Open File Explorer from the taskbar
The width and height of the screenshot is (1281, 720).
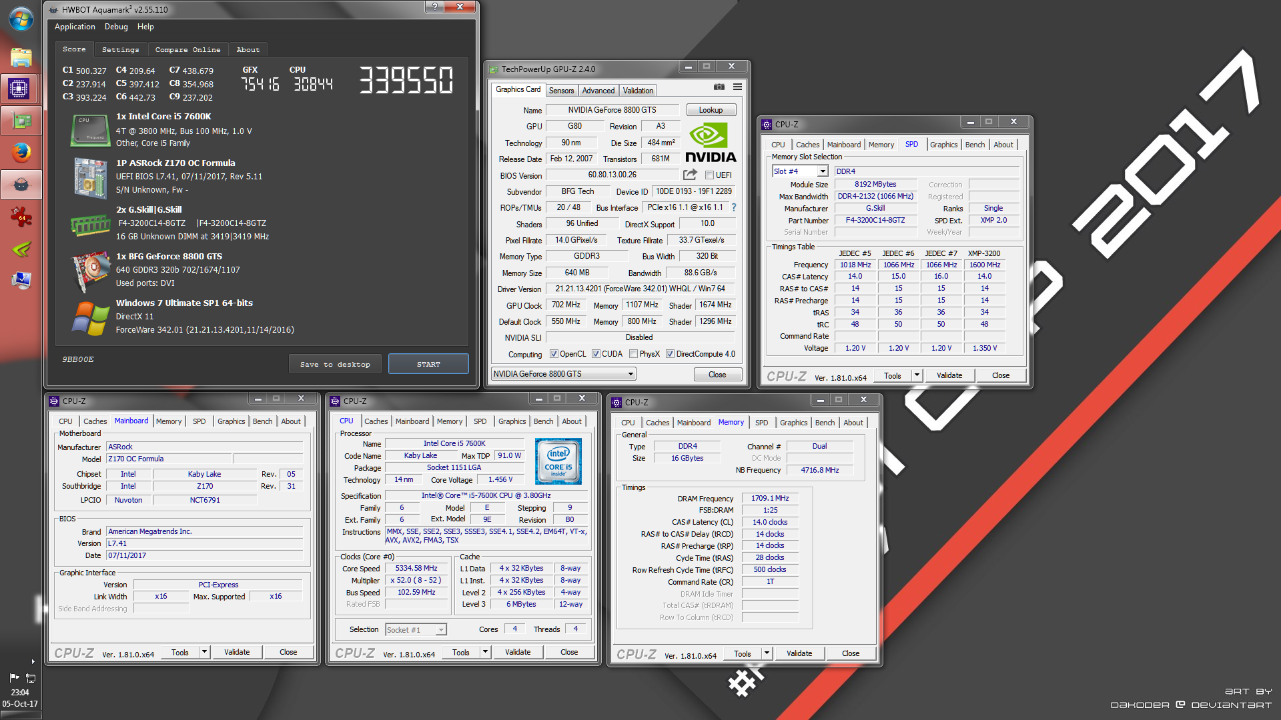[x=21, y=57]
